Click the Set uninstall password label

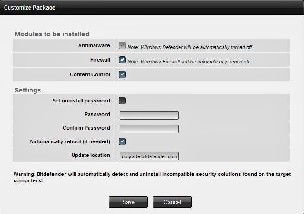81,101
